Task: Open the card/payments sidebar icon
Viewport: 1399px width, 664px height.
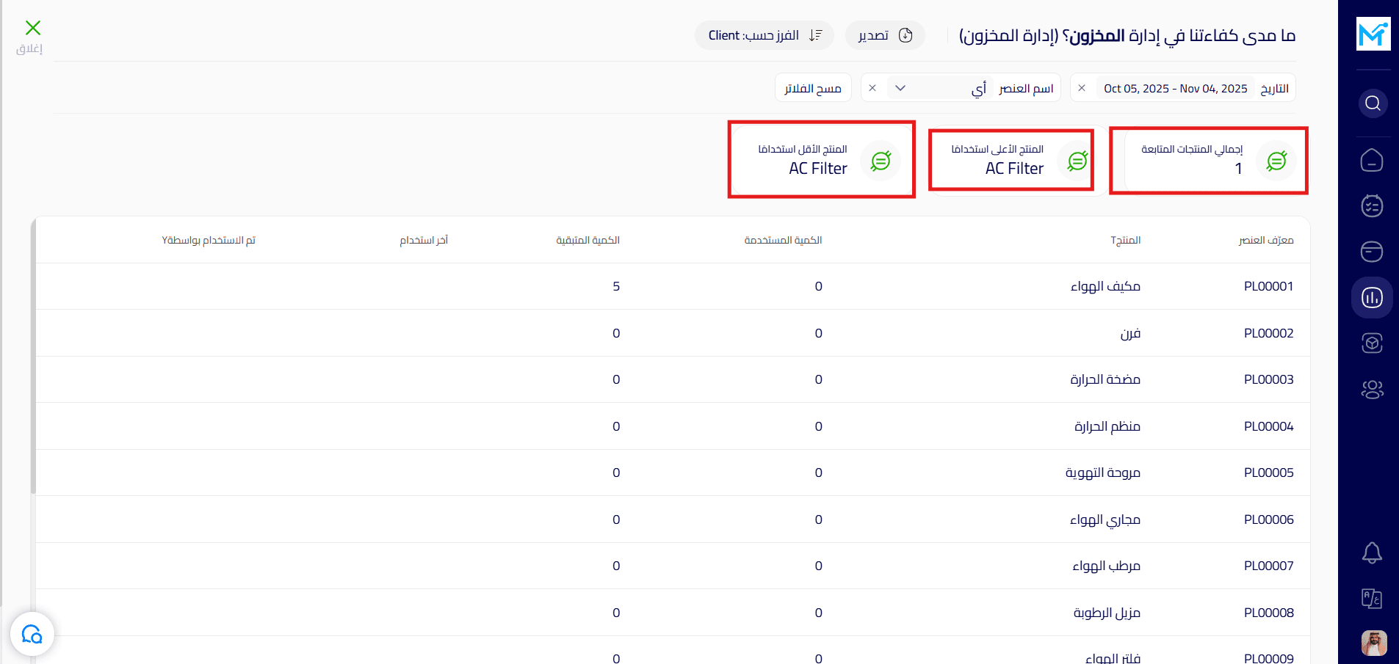Action: click(x=1372, y=252)
